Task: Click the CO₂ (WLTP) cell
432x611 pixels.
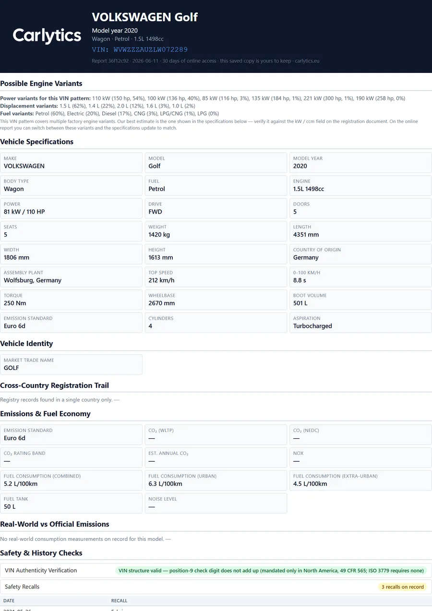Action: [216, 434]
